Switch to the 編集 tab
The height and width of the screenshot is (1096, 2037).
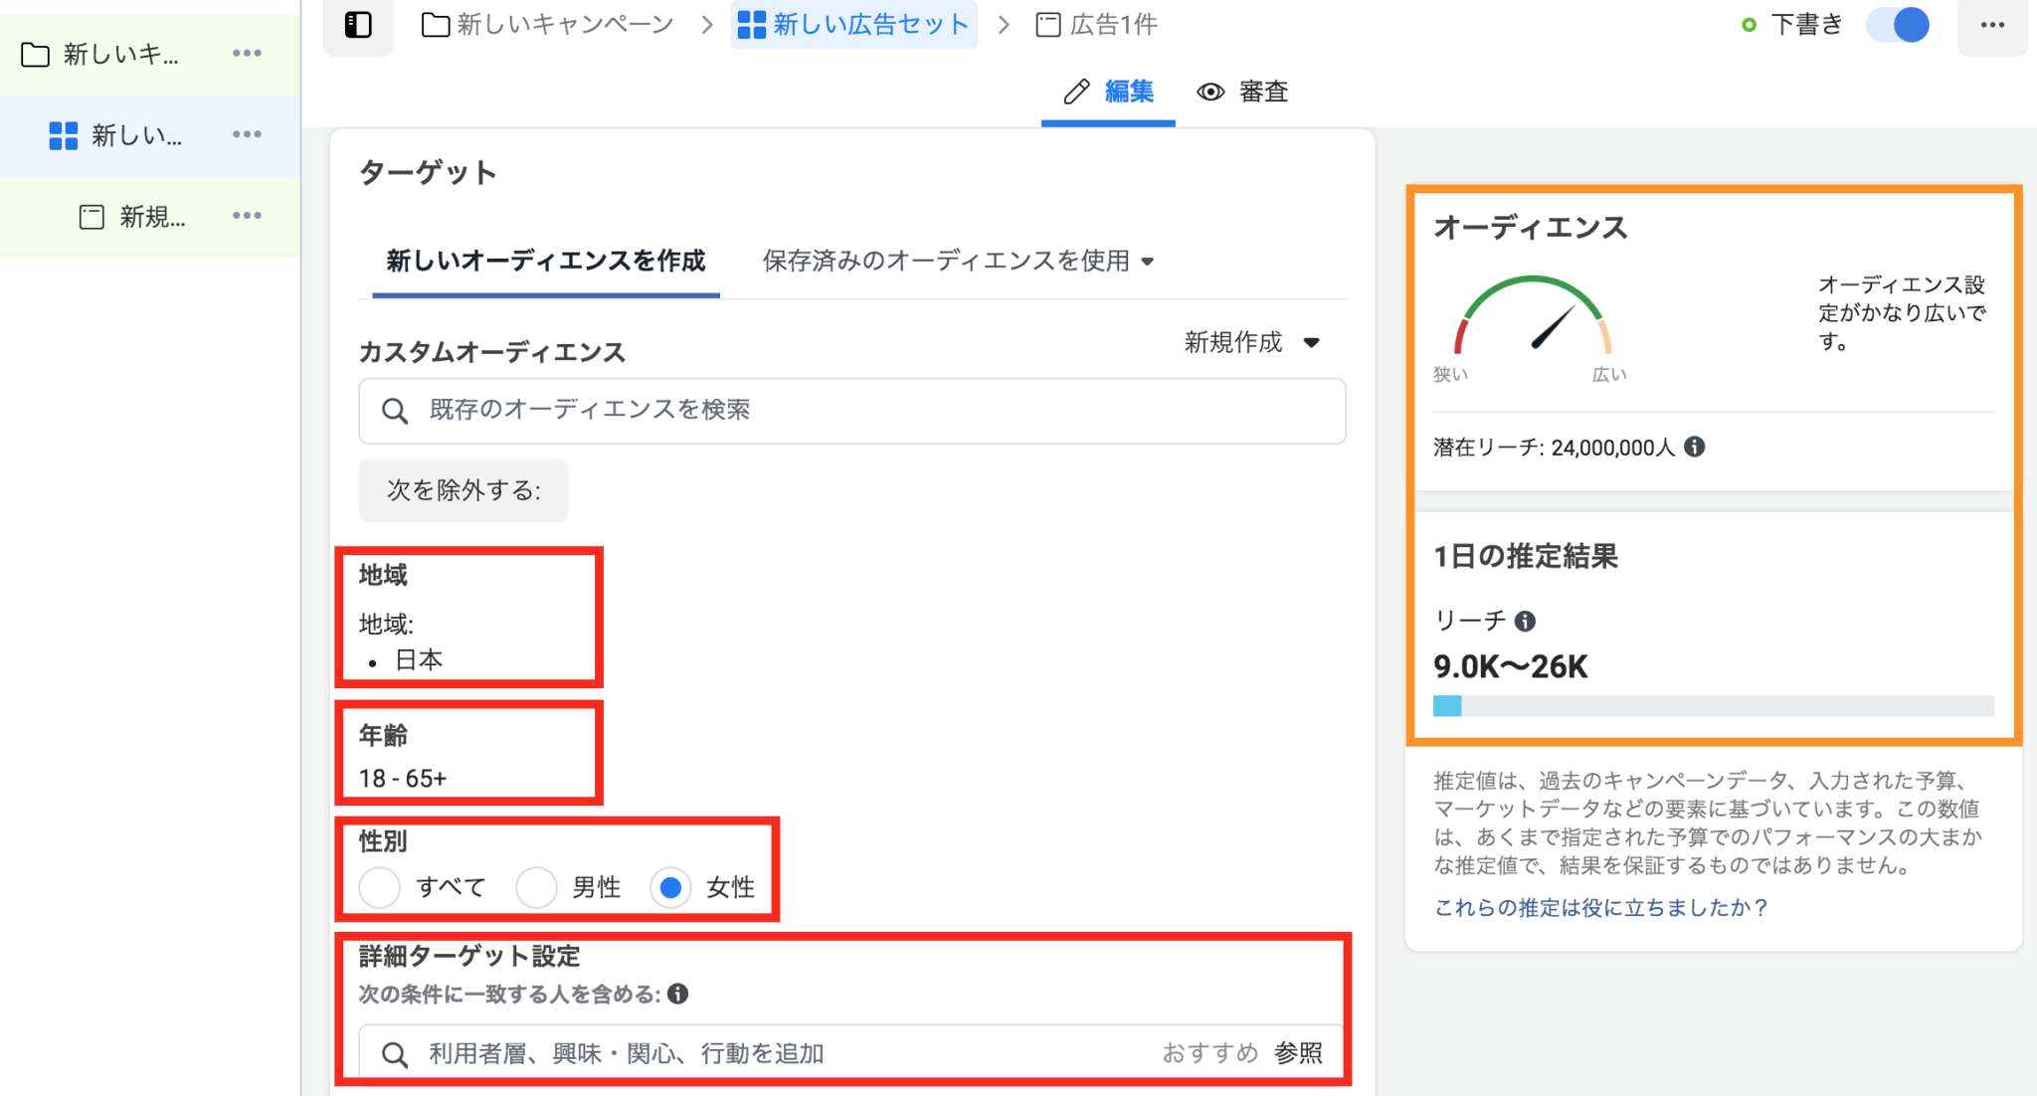(x=1108, y=91)
